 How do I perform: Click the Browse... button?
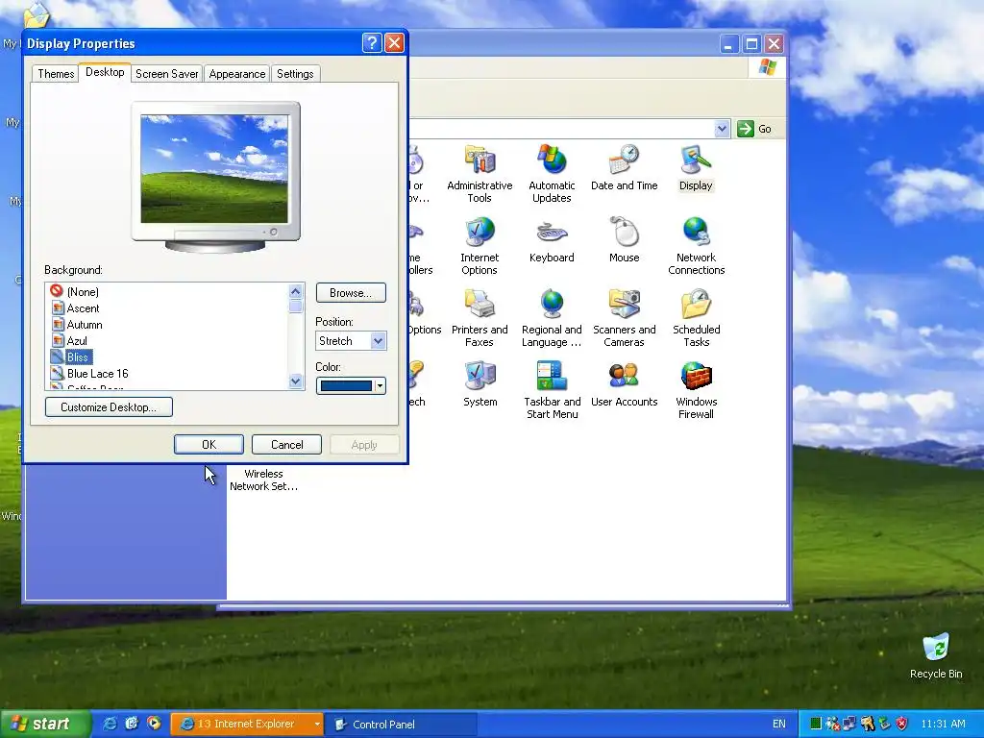point(351,293)
